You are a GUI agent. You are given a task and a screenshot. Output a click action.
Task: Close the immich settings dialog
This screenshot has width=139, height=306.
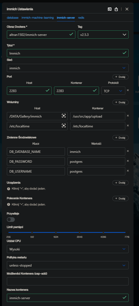(x=127, y=9)
